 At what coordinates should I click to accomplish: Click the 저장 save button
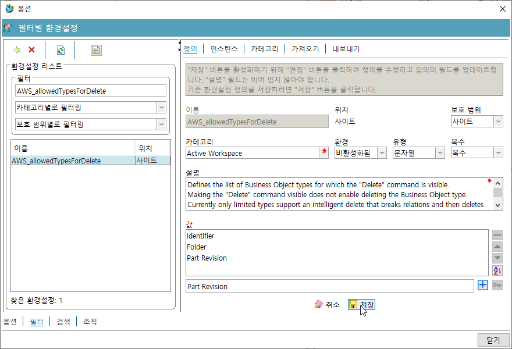coord(361,305)
